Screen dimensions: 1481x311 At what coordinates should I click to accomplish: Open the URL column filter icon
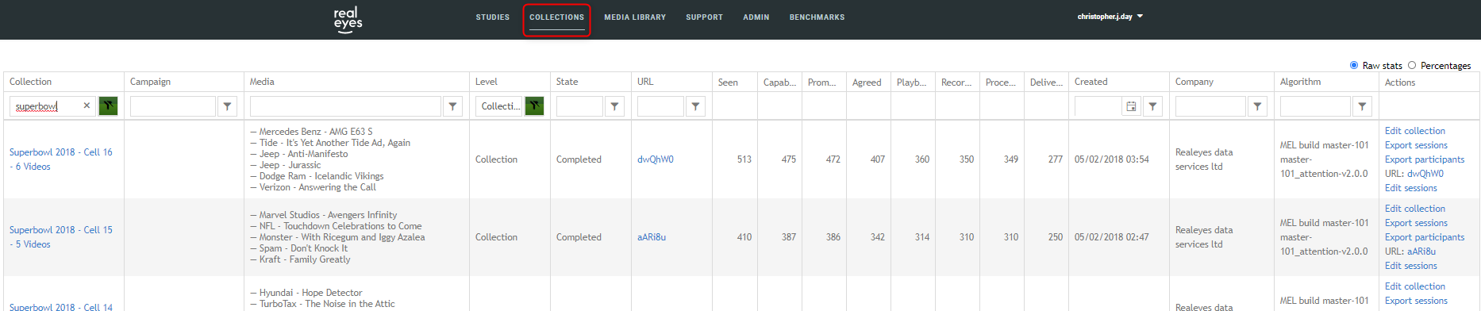[x=696, y=106]
